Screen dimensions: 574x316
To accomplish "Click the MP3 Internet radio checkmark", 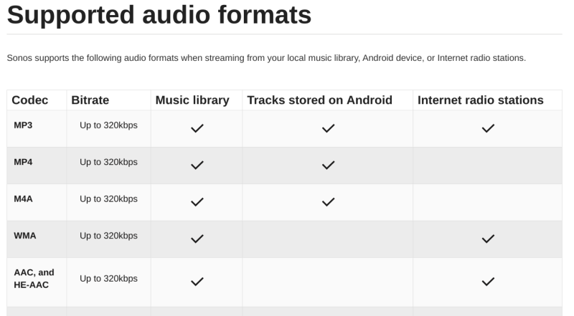I will (488, 128).
